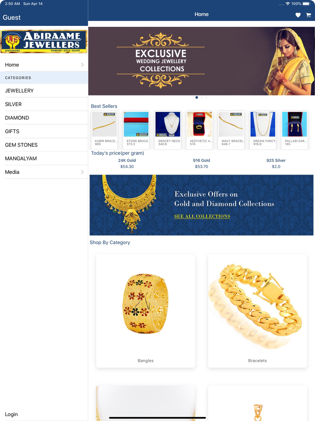This screenshot has width=315, height=421.
Task: Check the Wi-Fi status icon
Action: [x=288, y=4]
